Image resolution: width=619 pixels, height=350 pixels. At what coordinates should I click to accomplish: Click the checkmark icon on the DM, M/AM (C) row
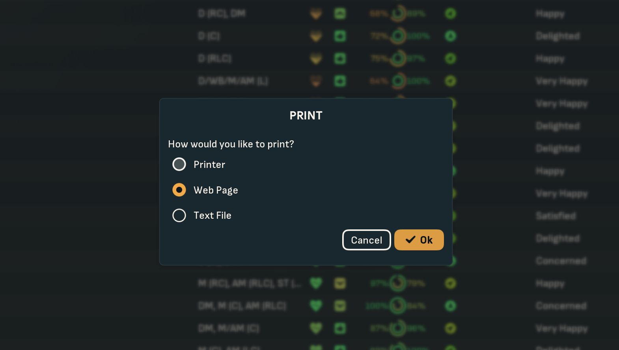pyautogui.click(x=450, y=328)
